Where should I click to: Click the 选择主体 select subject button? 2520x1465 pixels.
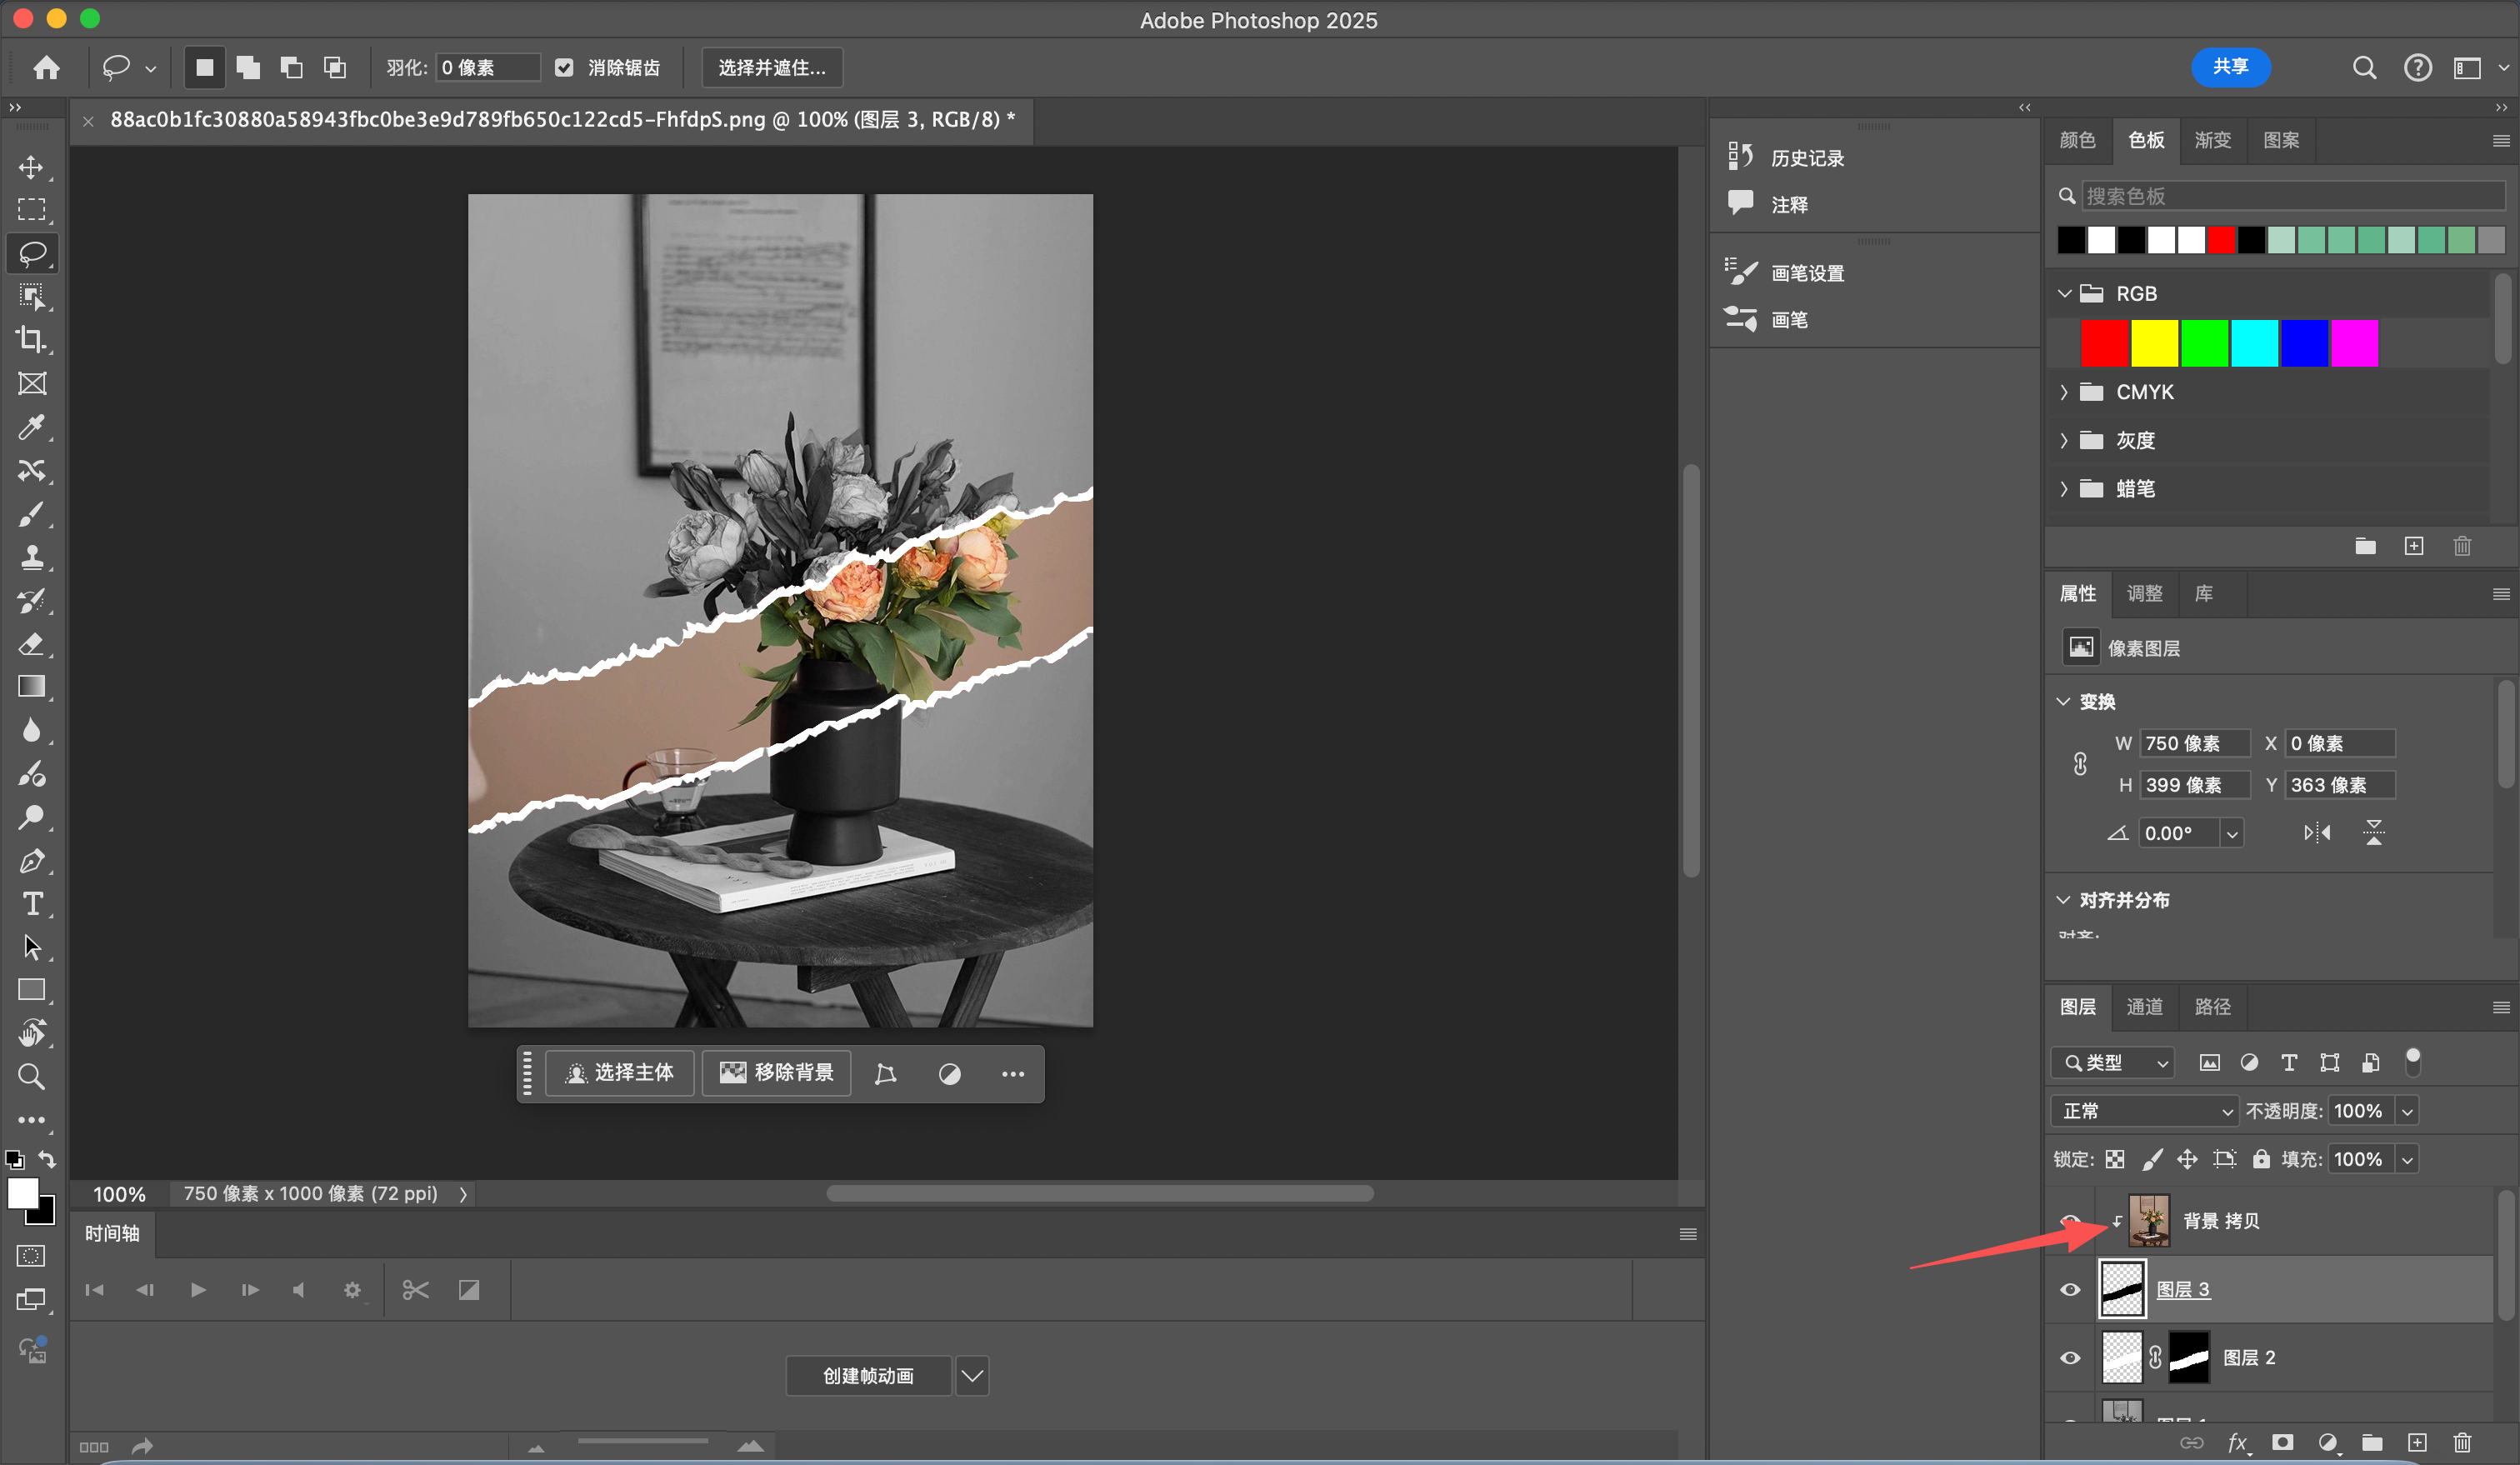[620, 1073]
